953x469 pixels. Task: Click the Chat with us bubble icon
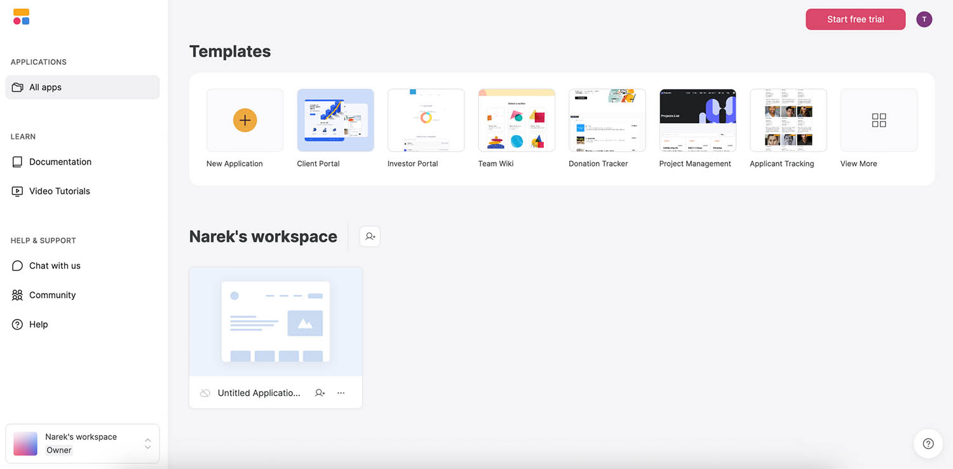pyautogui.click(x=17, y=266)
